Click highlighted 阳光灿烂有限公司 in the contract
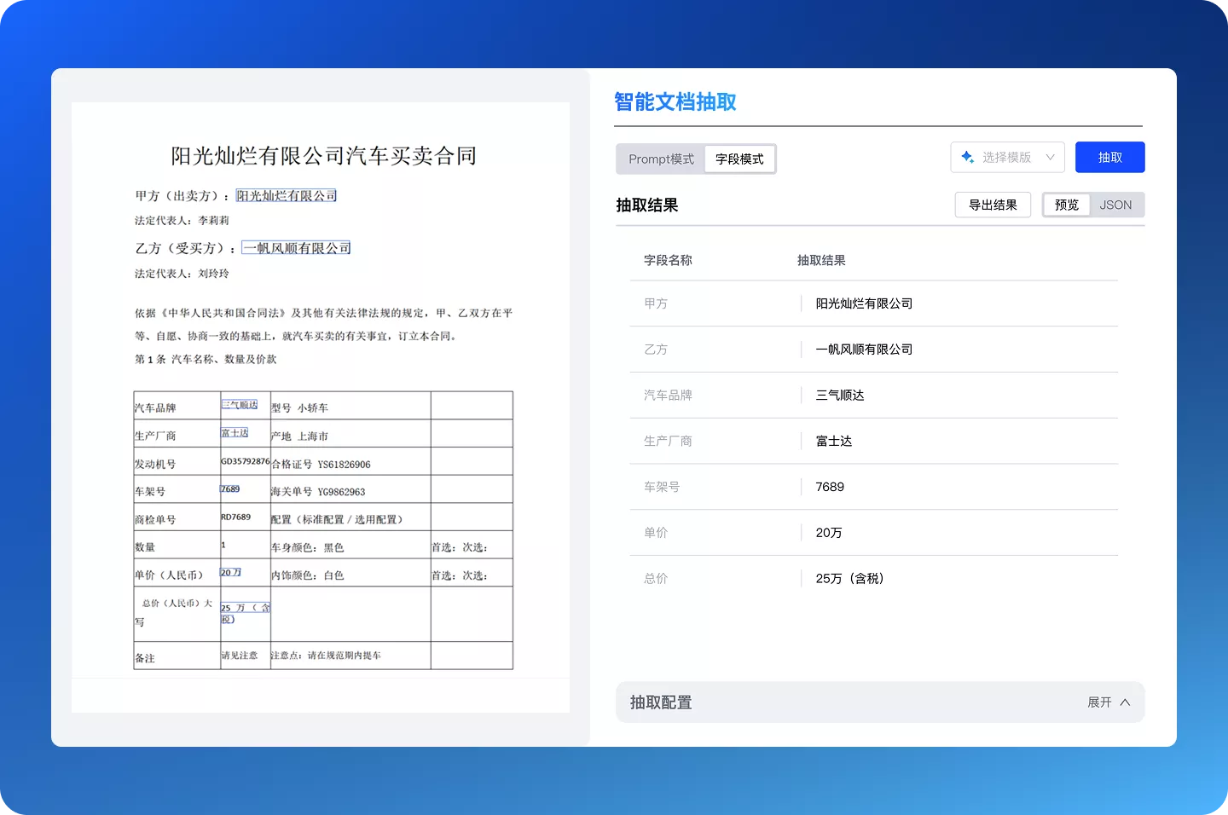Screen dimensions: 1228x815 pos(286,194)
